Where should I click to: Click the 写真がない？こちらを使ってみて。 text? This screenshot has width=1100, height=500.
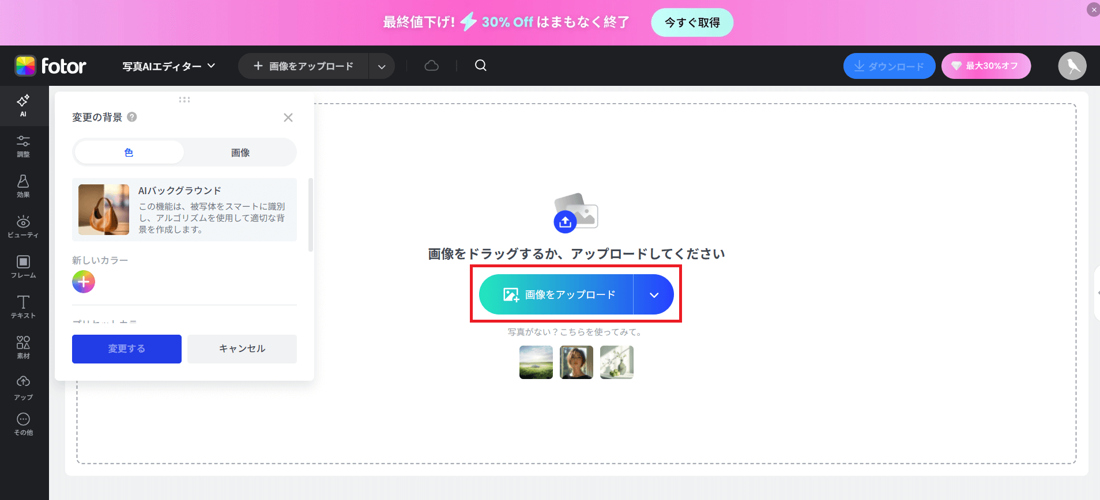[x=576, y=332]
